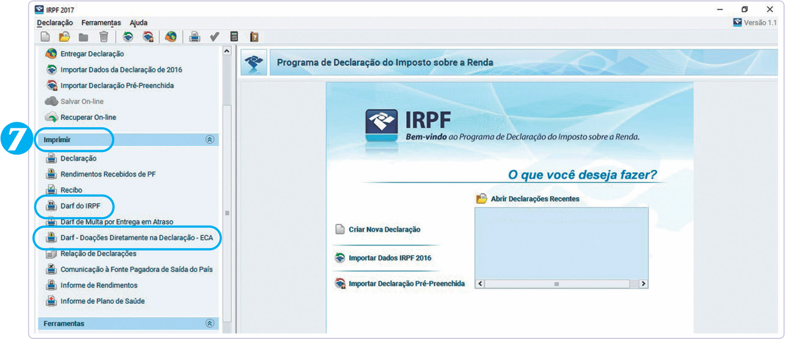
Task: Click Importar Dados IRPF 2016 on welcome panel
Action: point(390,258)
